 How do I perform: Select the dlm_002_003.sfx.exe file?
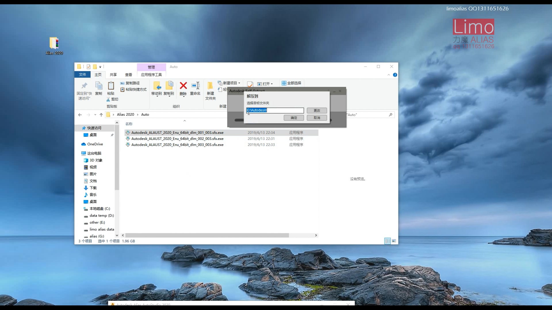[x=221, y=139]
